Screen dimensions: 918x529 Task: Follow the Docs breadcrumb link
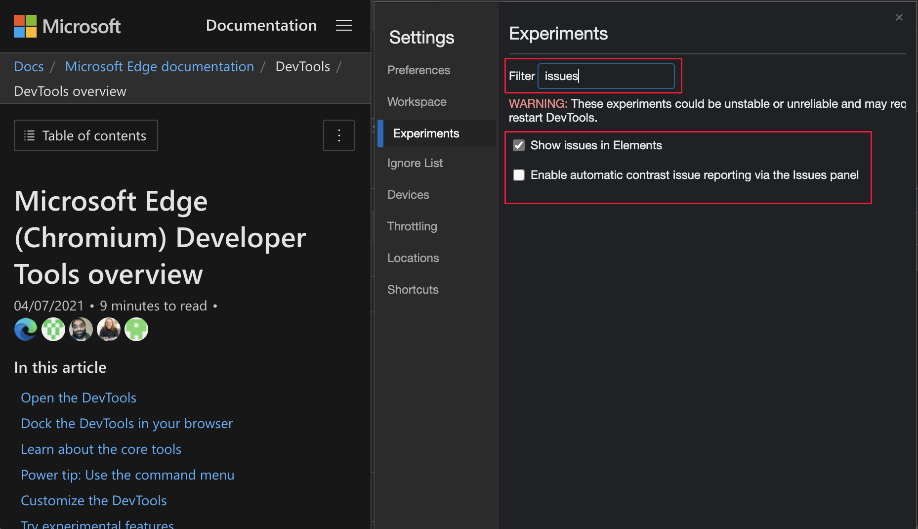click(29, 66)
